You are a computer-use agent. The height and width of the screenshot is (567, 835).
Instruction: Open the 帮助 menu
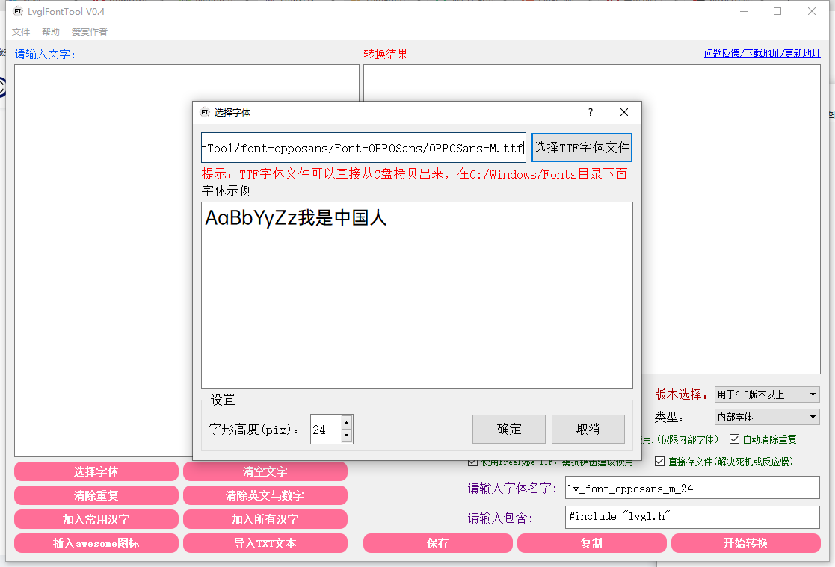(51, 32)
